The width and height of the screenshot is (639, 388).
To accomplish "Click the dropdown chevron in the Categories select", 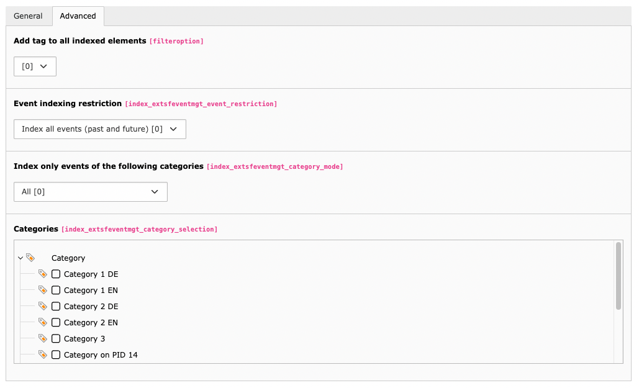I will point(154,192).
